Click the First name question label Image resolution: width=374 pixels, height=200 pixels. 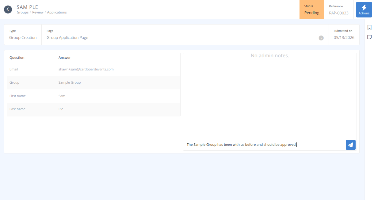click(x=17, y=96)
